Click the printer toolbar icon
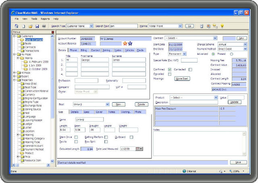The image size is (258, 183). (x=44, y=26)
